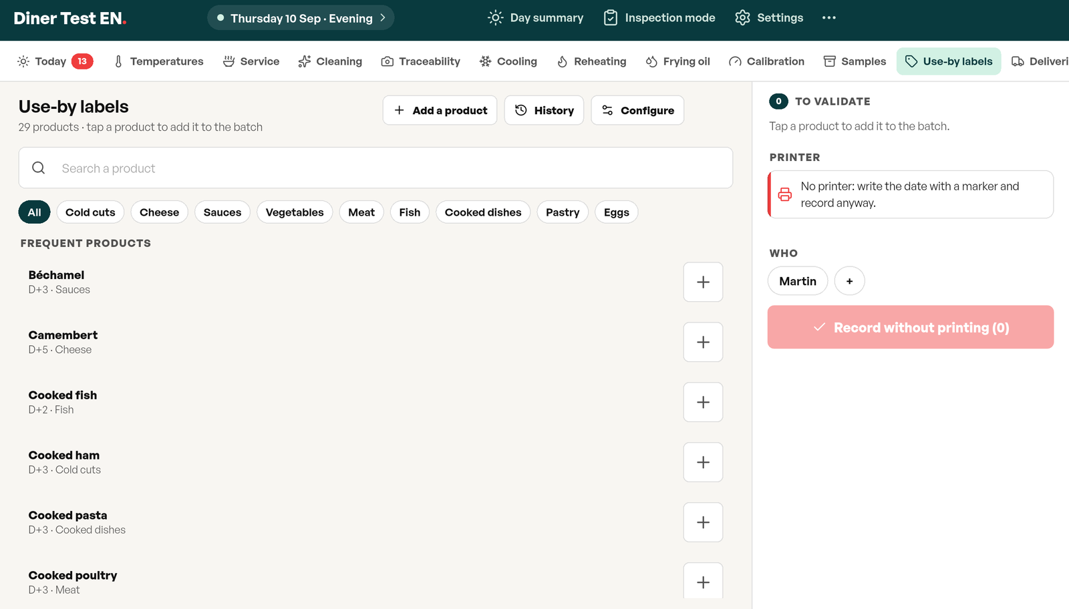Open the three-dot more options menu

click(x=829, y=18)
